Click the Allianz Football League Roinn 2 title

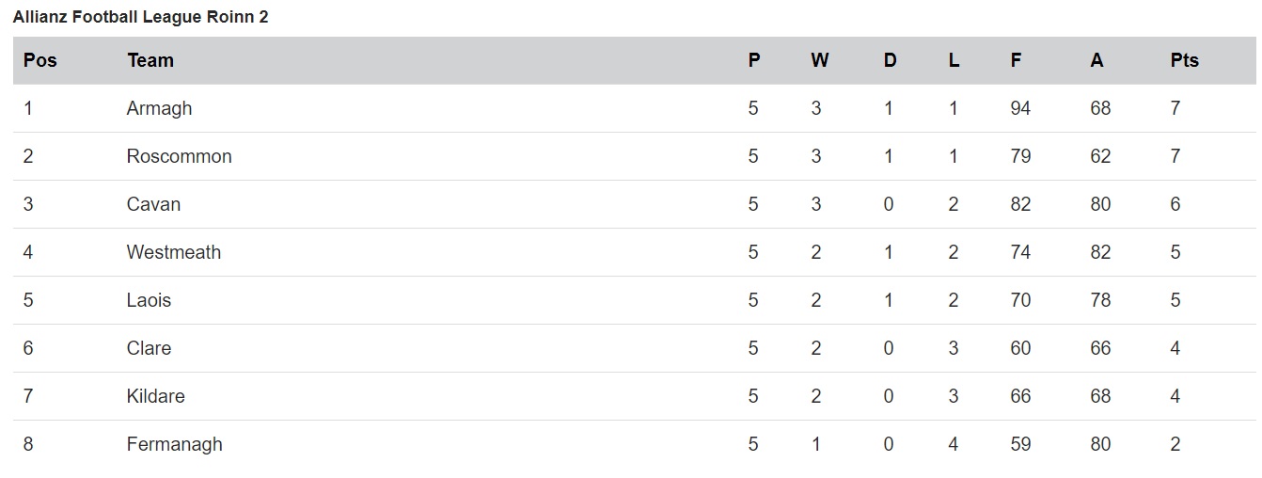pyautogui.click(x=141, y=17)
